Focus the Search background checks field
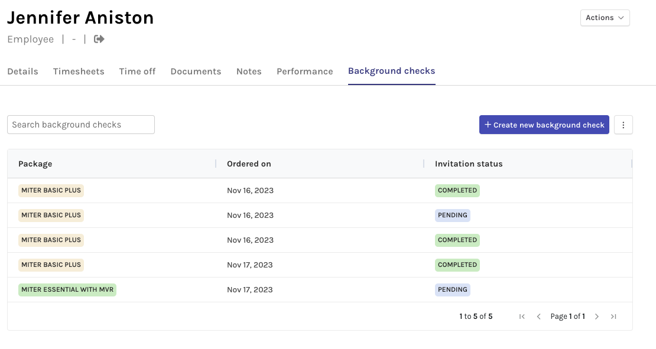Screen dimensions: 656x349 (81, 125)
